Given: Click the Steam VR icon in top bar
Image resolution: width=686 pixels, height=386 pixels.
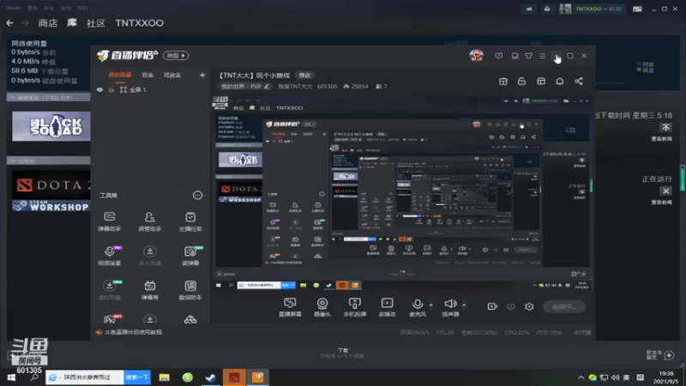Looking at the screenshot, I should pyautogui.click(x=637, y=9).
